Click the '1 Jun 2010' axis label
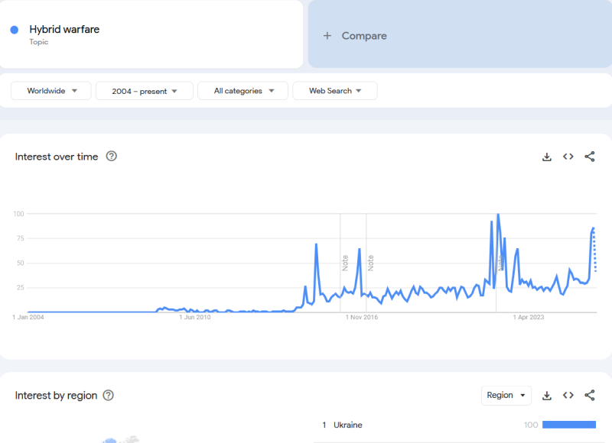 195,317
